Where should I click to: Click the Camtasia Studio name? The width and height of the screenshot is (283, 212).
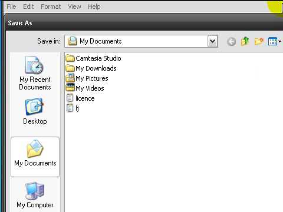click(x=98, y=58)
